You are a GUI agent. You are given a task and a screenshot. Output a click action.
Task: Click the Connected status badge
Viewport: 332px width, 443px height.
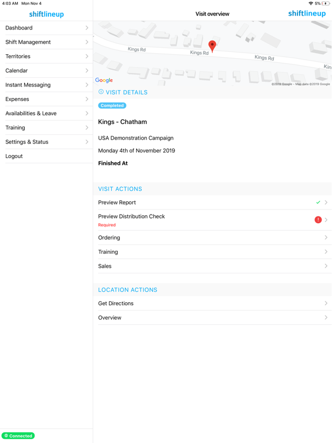[18, 436]
